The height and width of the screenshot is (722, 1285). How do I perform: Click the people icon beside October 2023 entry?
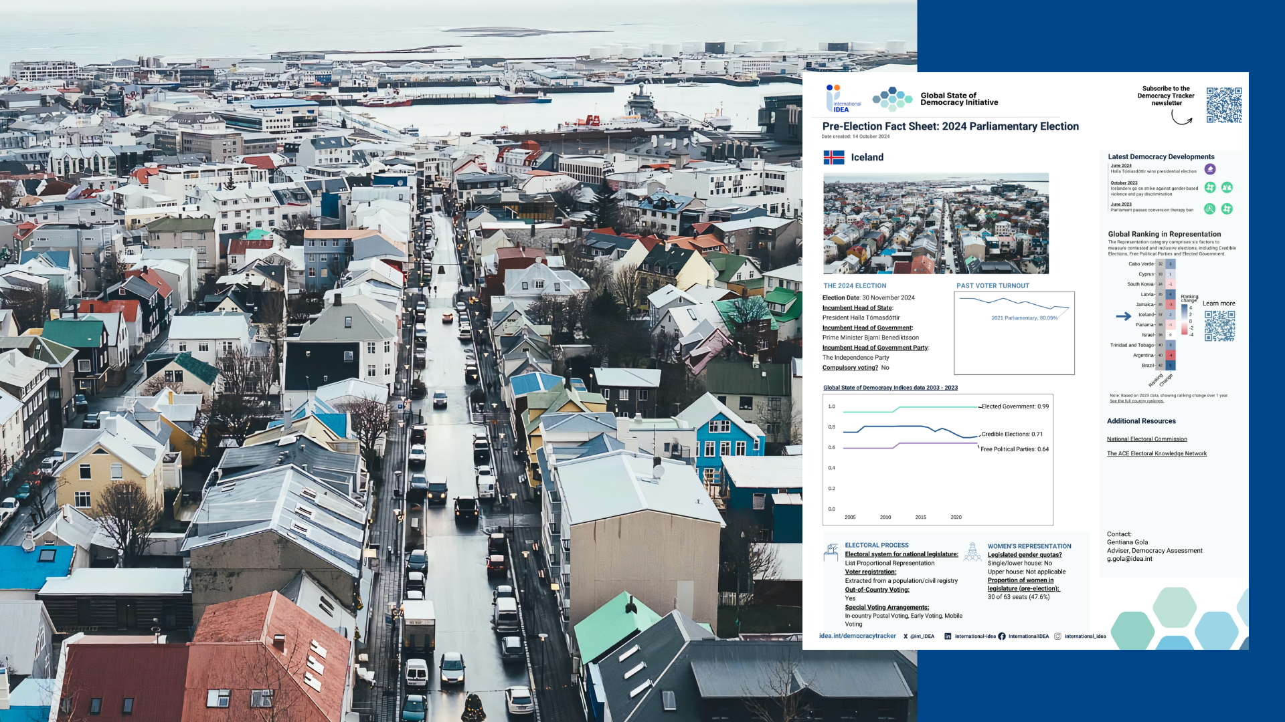coord(1227,188)
